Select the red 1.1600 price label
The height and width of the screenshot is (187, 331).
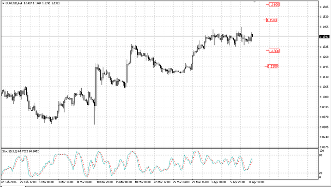click(x=274, y=4)
